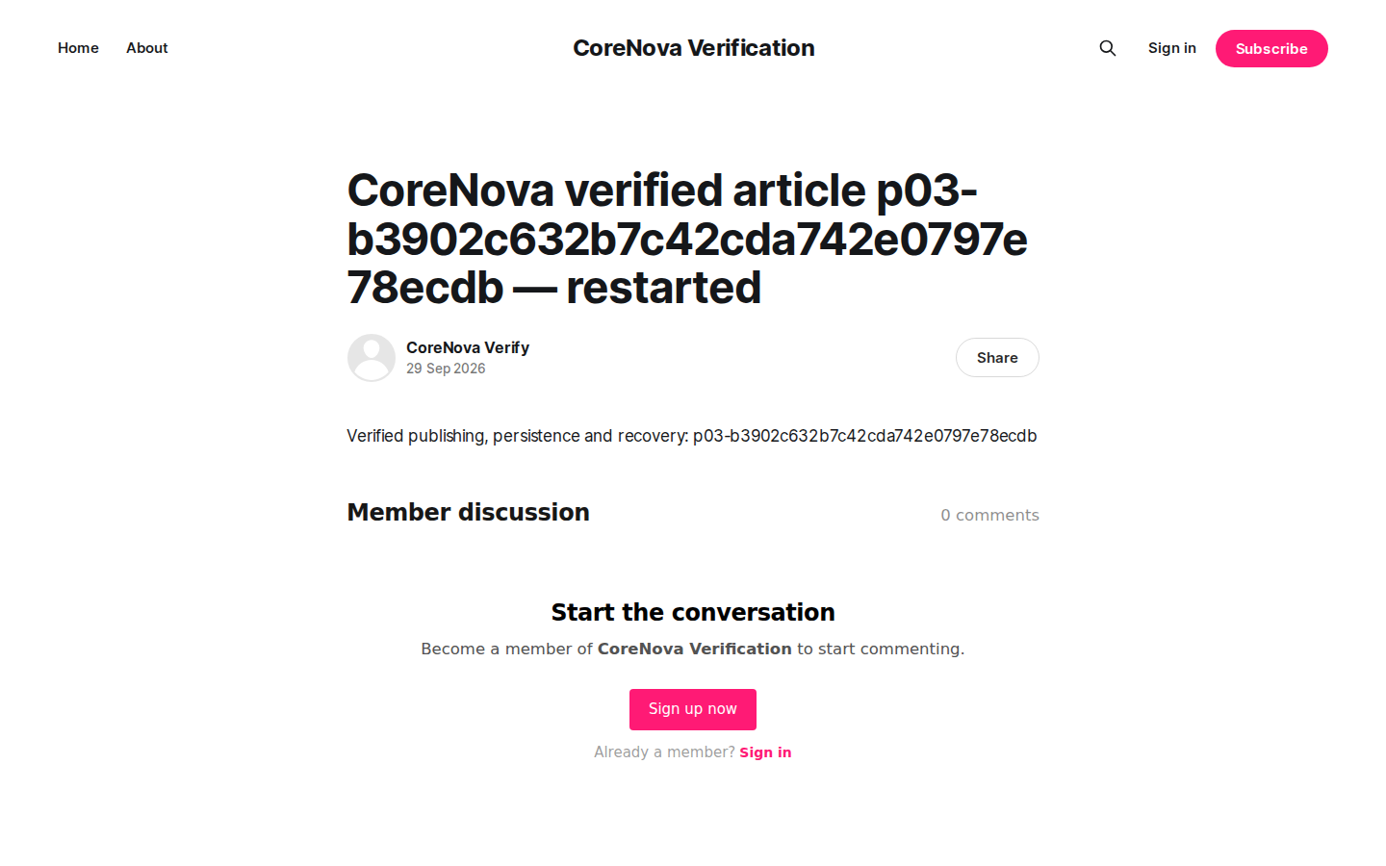Image resolution: width=1386 pixels, height=866 pixels.
Task: Click the CoreNova Verification site title
Action: pyautogui.click(x=693, y=48)
